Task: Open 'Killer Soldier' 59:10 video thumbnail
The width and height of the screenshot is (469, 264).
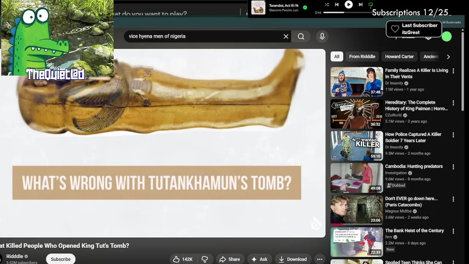Action: click(357, 146)
